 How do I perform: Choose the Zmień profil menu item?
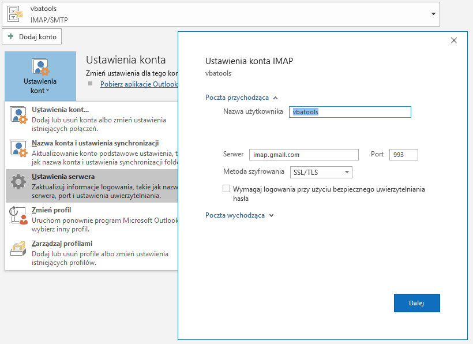[92, 219]
